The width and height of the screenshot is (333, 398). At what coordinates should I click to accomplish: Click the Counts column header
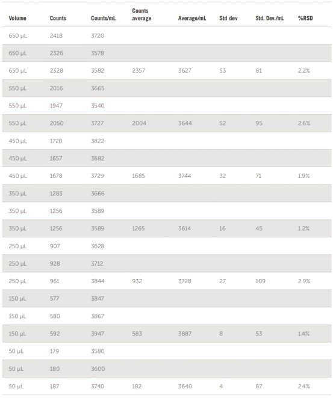pos(58,18)
